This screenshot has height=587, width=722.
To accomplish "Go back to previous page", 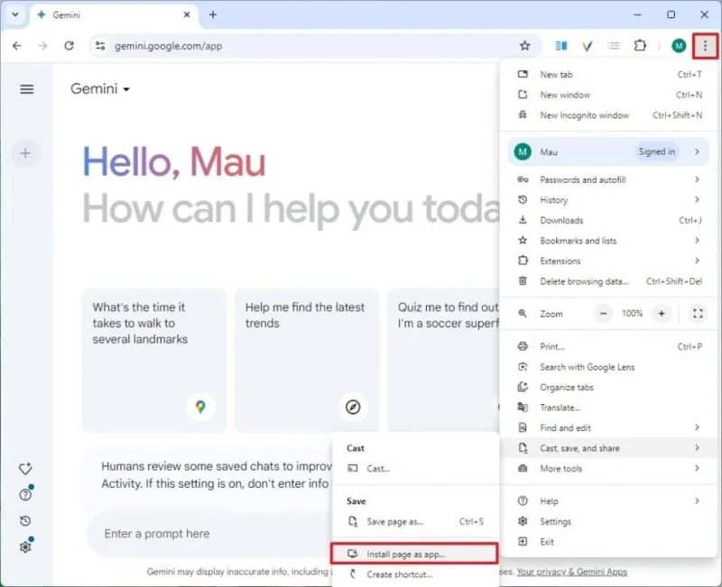I will (x=17, y=46).
